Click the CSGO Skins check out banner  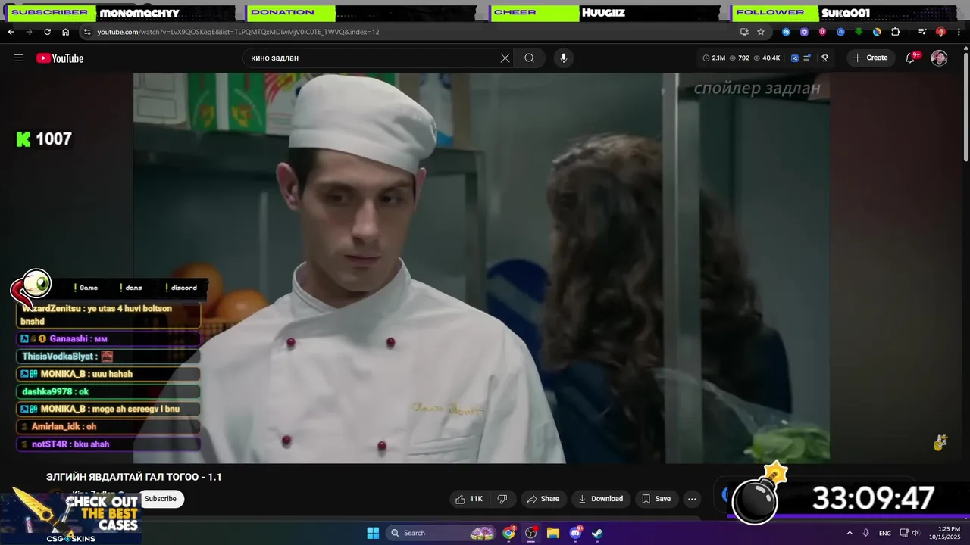click(x=71, y=518)
